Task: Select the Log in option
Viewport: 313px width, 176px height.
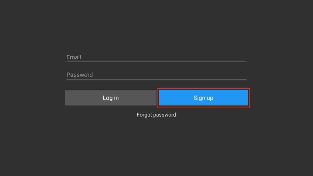Action: tap(111, 97)
